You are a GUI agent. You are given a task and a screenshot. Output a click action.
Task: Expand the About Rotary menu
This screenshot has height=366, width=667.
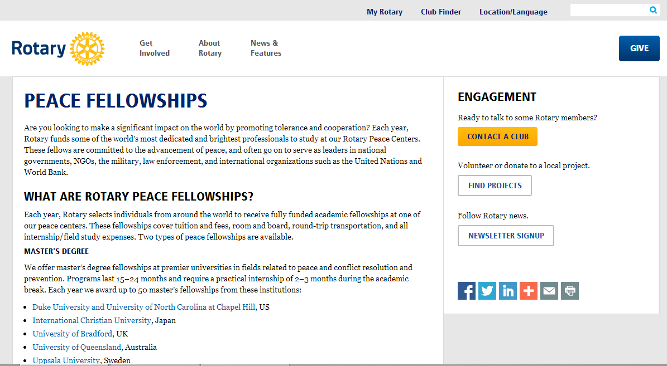(x=210, y=48)
